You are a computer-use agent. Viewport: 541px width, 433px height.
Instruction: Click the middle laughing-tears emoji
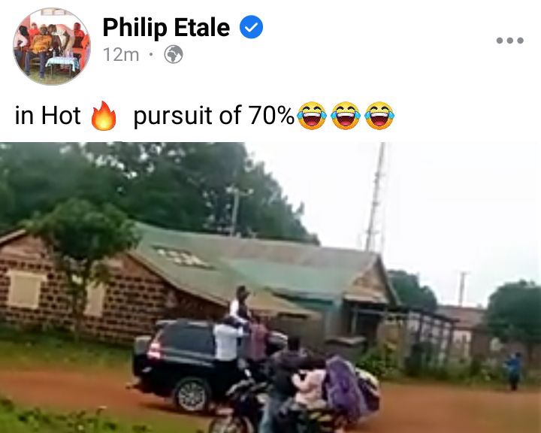point(346,115)
